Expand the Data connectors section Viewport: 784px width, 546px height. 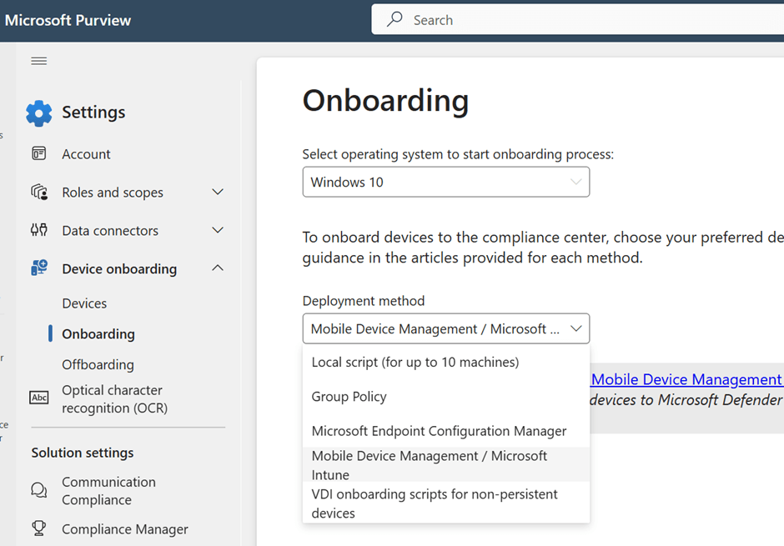[218, 231]
